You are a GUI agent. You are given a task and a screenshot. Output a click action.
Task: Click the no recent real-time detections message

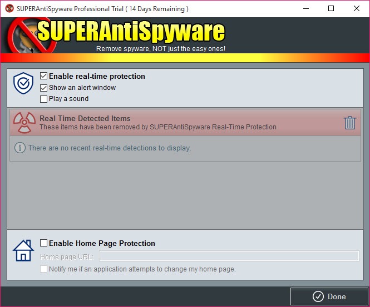[x=110, y=148]
